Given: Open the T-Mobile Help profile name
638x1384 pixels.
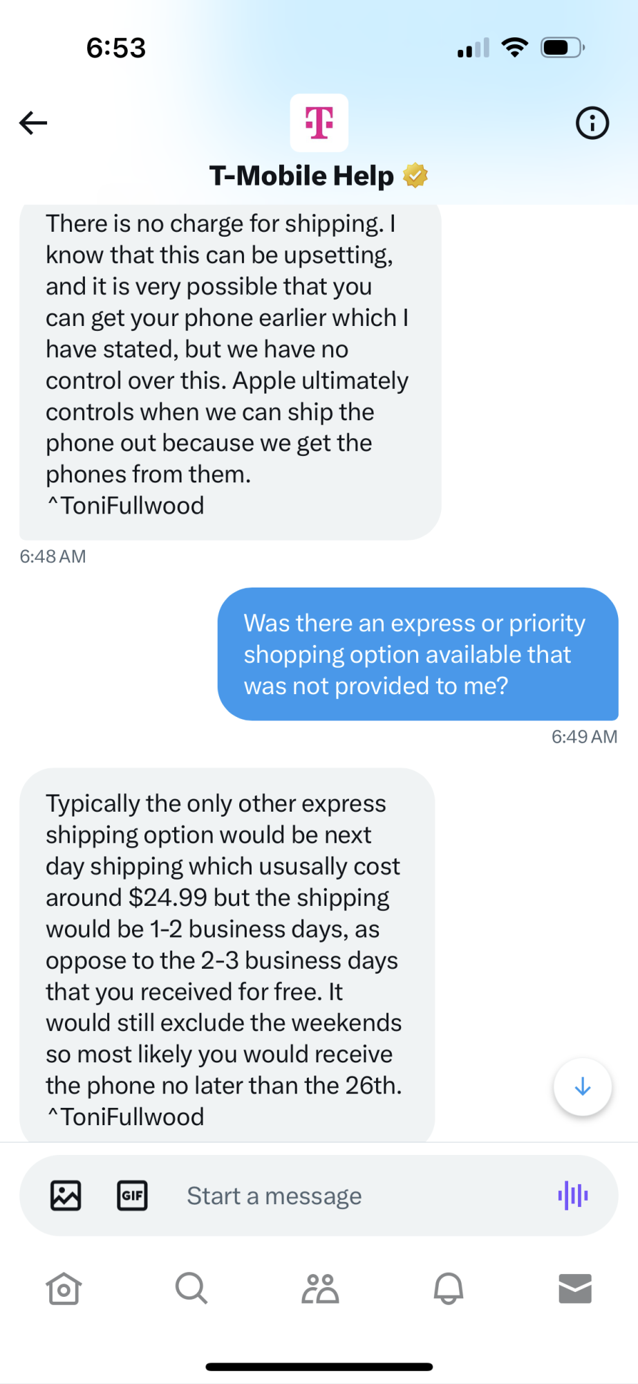Looking at the screenshot, I should tap(301, 176).
